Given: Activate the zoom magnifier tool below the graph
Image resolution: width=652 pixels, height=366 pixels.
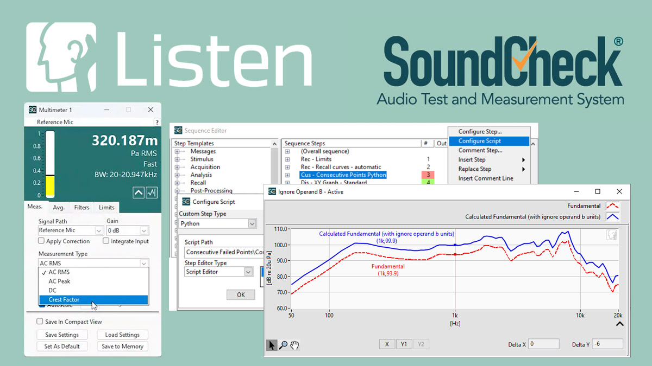Looking at the screenshot, I should pos(284,344).
